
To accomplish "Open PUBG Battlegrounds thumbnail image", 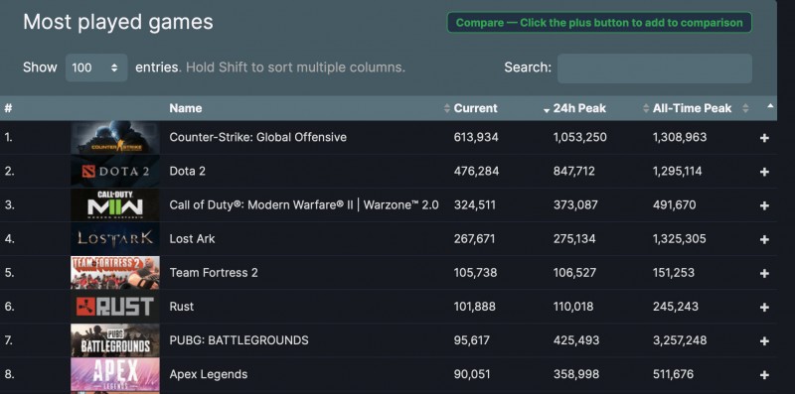I will click(115, 340).
